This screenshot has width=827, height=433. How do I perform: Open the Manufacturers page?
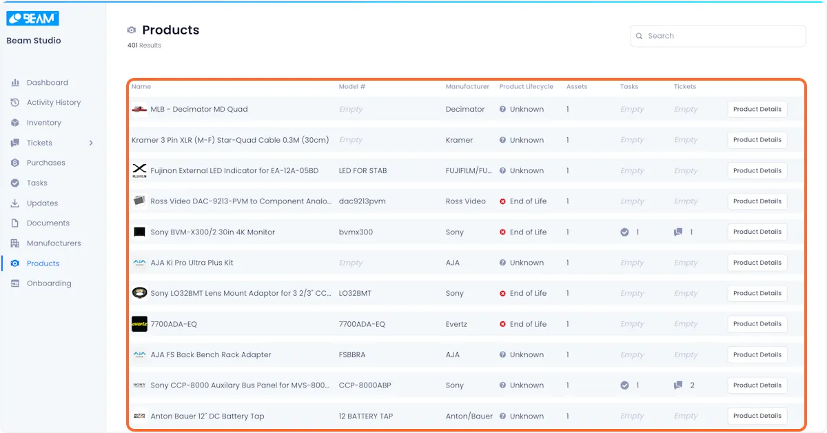pos(54,243)
